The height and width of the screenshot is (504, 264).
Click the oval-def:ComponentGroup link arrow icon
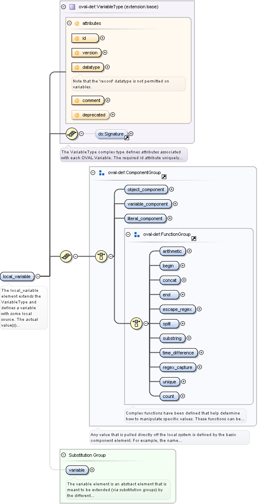pyautogui.click(x=164, y=177)
